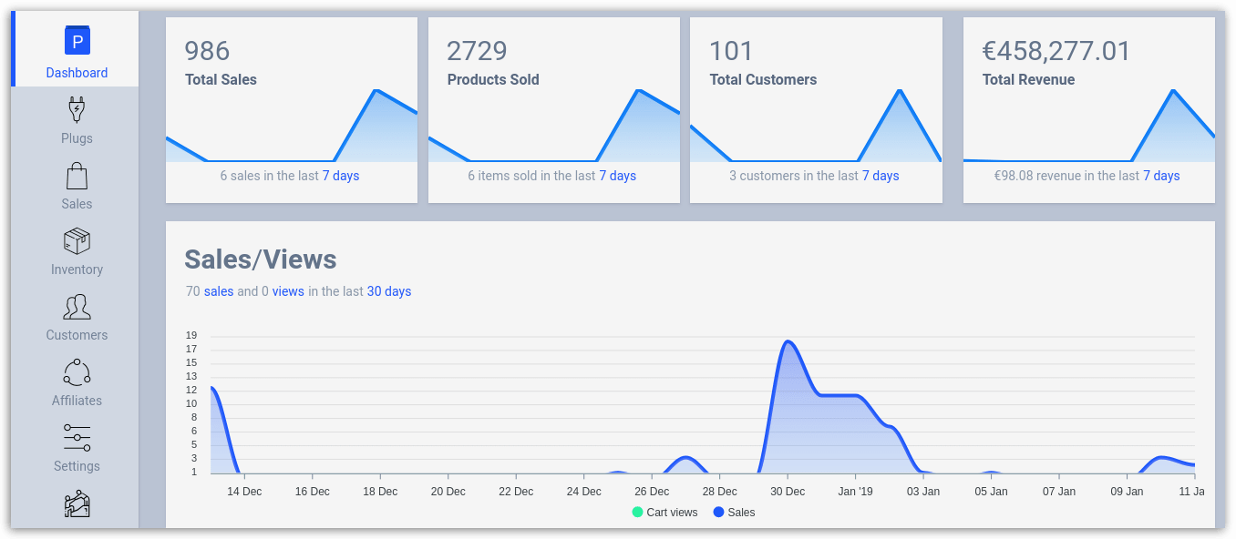Open Settings via the sliders icon
Screen dimensions: 1236x539
pos(77,438)
